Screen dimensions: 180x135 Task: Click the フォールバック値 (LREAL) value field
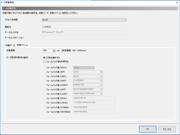[x=94, y=103]
